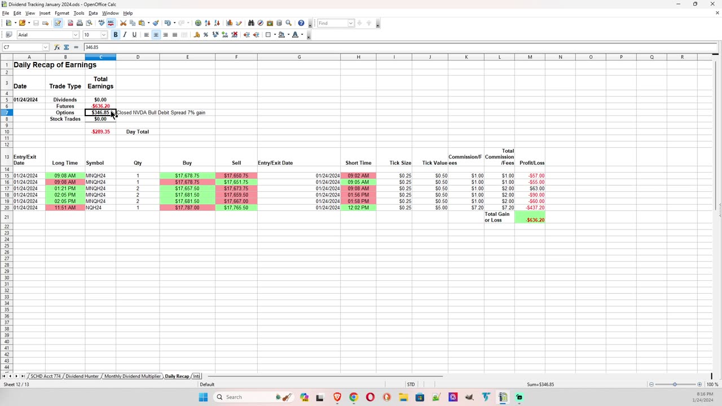The height and width of the screenshot is (406, 722).
Task: Insert a chart using the Chart icon
Action: pyautogui.click(x=229, y=23)
